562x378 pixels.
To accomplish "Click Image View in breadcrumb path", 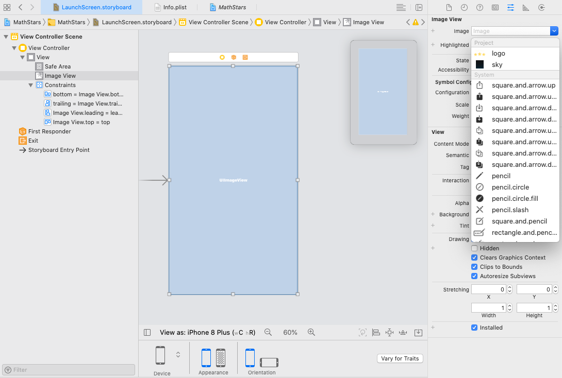I will 363,22.
